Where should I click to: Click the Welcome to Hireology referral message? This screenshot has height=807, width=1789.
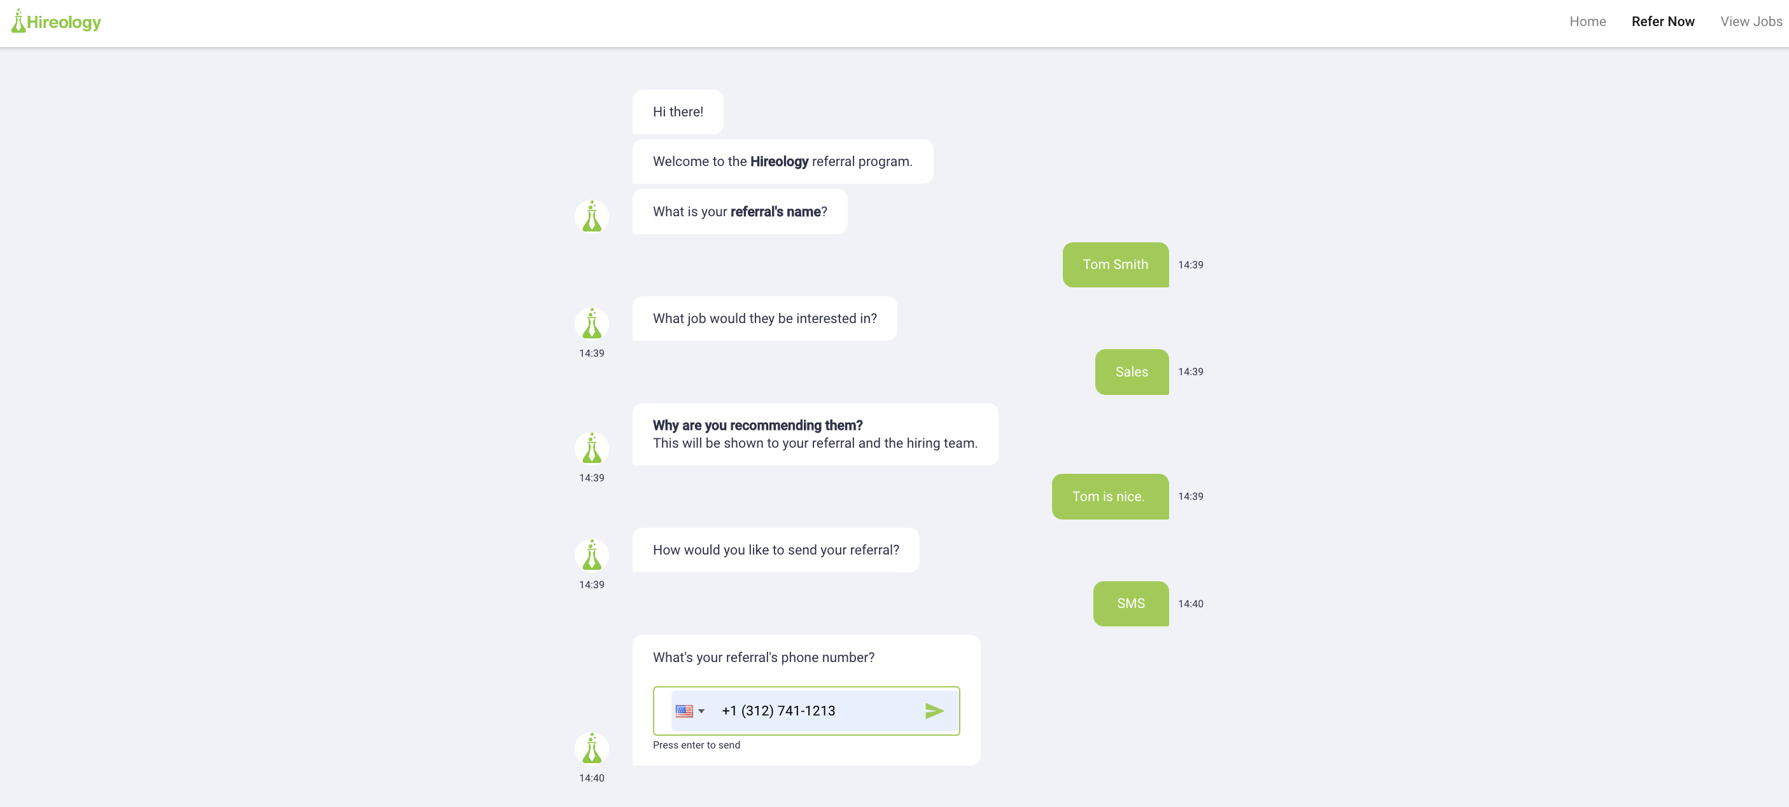tap(783, 162)
